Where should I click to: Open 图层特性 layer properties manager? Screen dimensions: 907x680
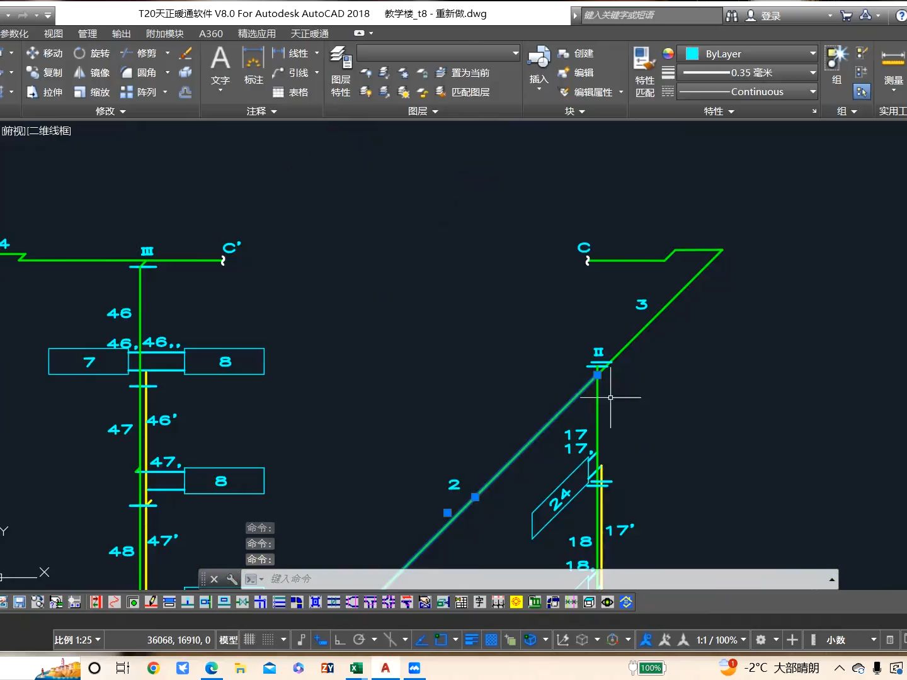point(341,72)
